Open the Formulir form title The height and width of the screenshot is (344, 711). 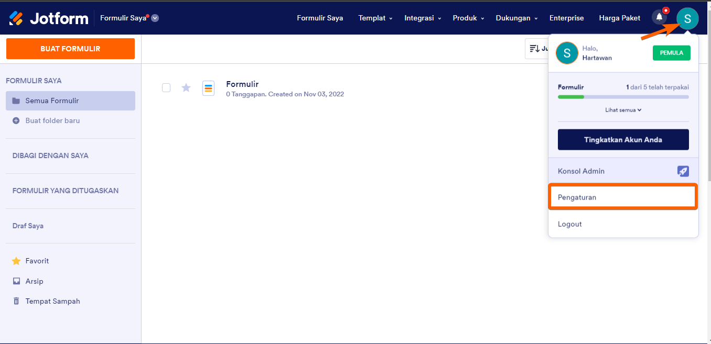[242, 84]
